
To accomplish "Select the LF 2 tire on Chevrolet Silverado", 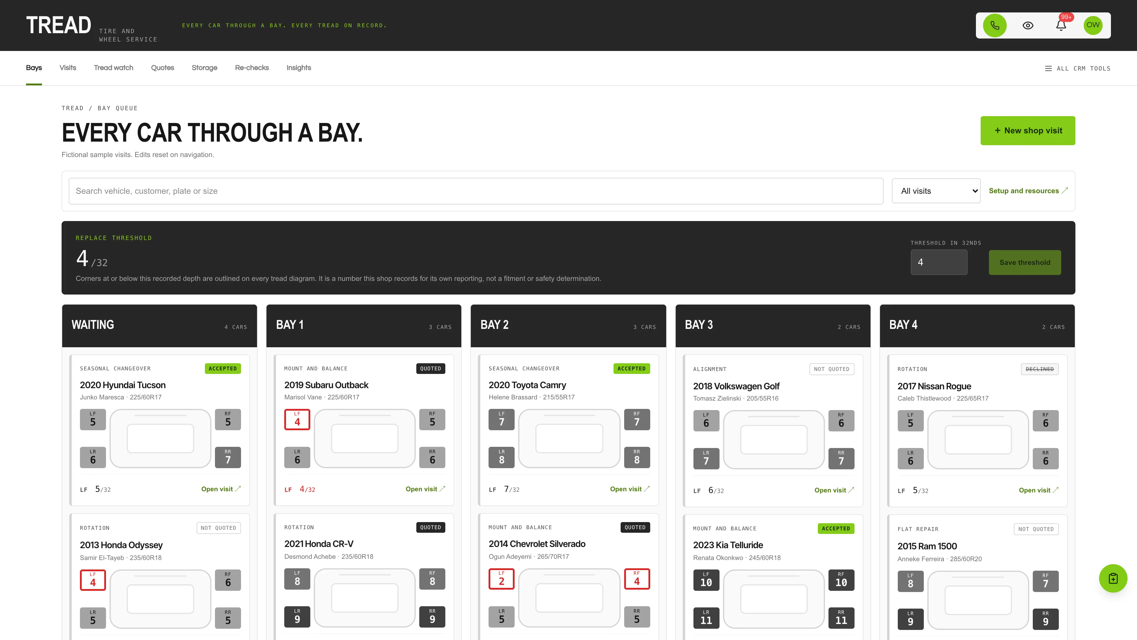I will [501, 579].
